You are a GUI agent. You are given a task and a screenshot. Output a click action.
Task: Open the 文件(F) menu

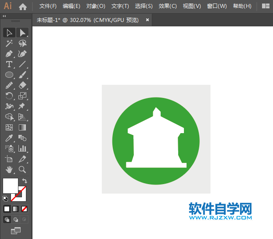tap(48, 6)
